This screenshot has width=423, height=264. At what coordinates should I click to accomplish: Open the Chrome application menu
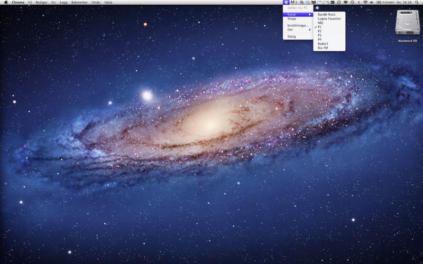[x=18, y=2]
